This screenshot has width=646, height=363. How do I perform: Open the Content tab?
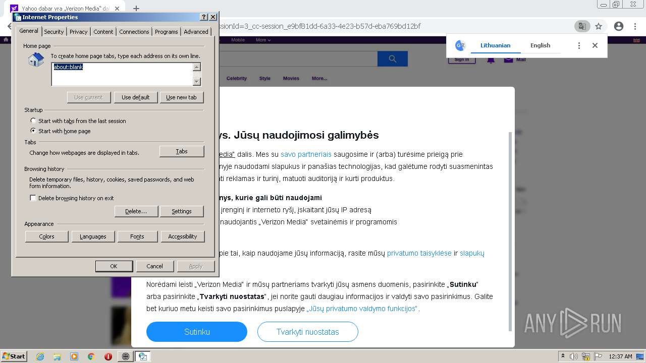(x=103, y=32)
